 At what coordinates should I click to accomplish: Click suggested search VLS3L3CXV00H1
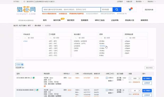(92, 14)
